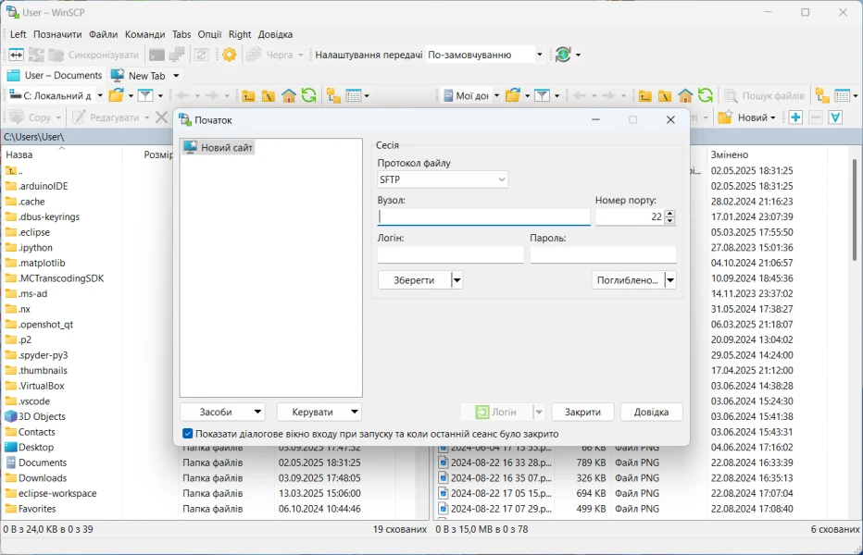This screenshot has height=555, width=863.
Task: Go to home directory in the right panel
Action: pyautogui.click(x=685, y=95)
